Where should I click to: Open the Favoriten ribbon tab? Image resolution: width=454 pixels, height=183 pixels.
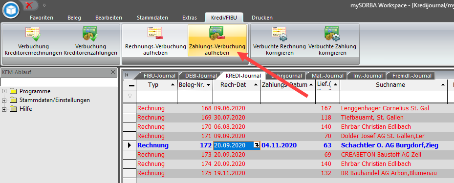[42, 18]
